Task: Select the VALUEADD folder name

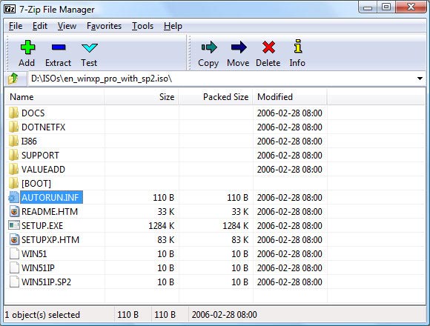Action: coord(43,170)
